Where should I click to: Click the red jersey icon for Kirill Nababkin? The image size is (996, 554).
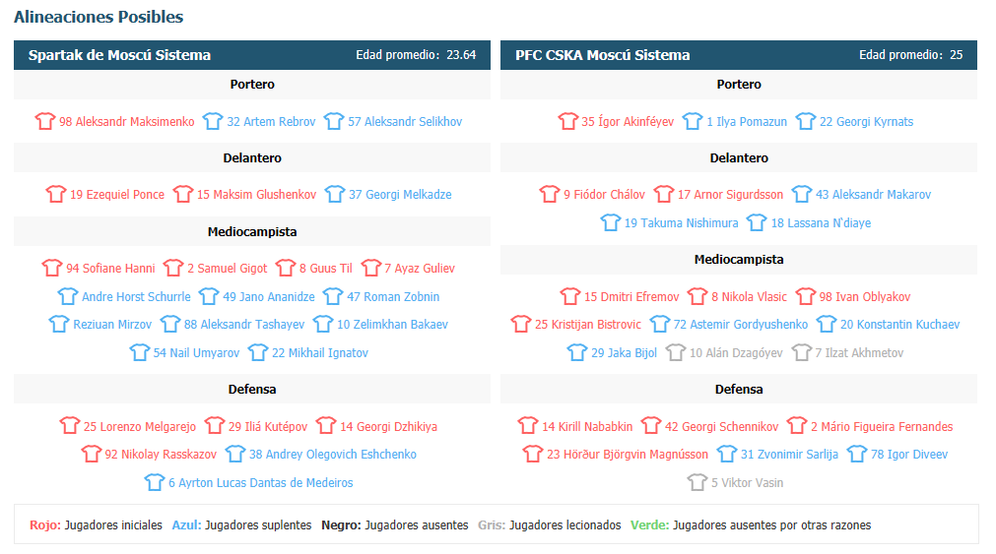[528, 426]
